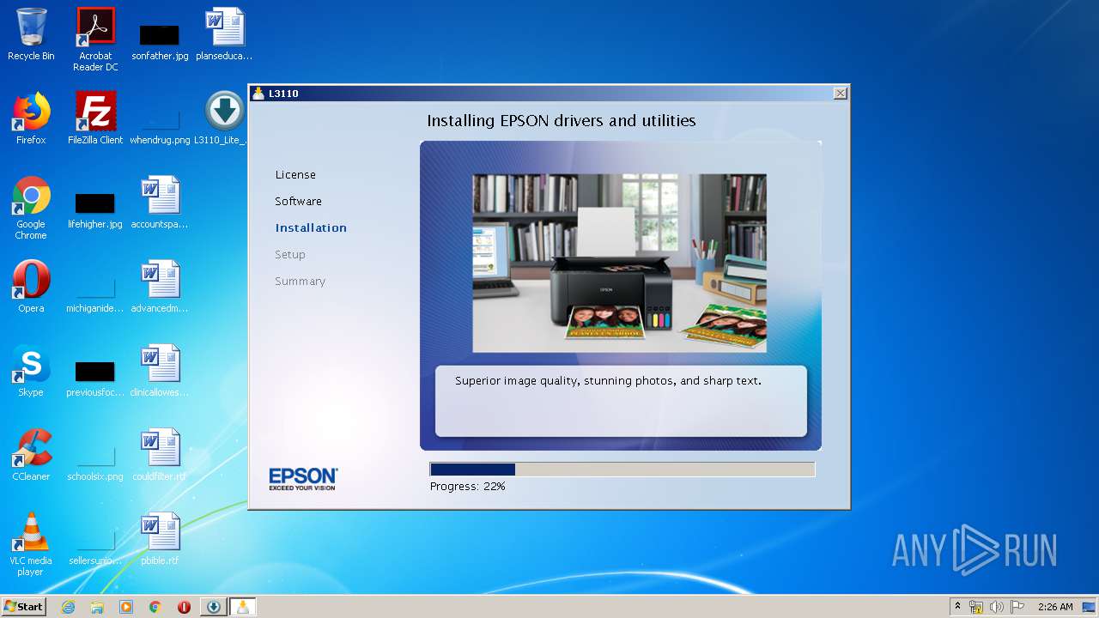Click the 'Installing EPSON drivers and utilities' heading

point(562,120)
